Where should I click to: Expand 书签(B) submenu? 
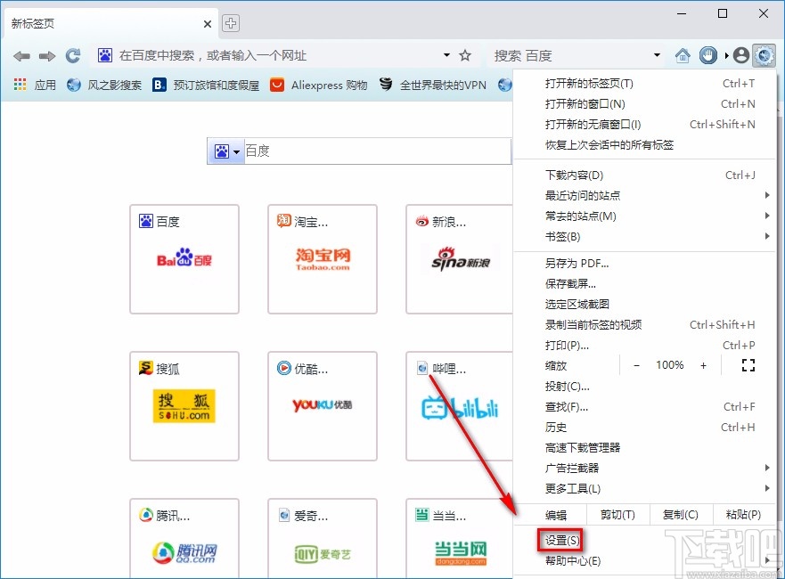tap(645, 237)
